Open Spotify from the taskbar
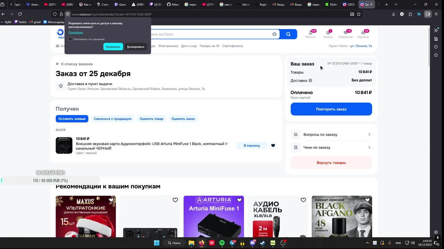The width and height of the screenshot is (444, 249). [x=222, y=243]
